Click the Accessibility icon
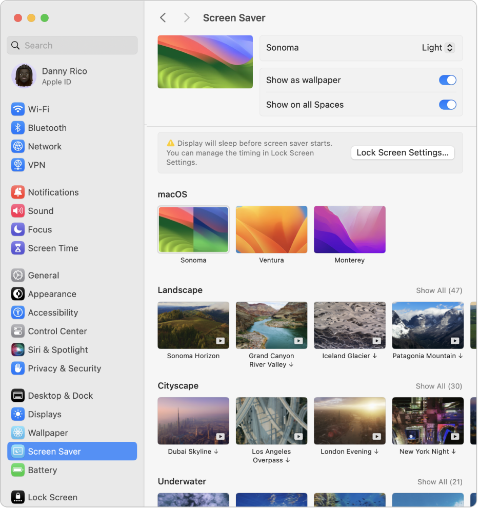Screen dimensions: 479x508 tap(18, 312)
